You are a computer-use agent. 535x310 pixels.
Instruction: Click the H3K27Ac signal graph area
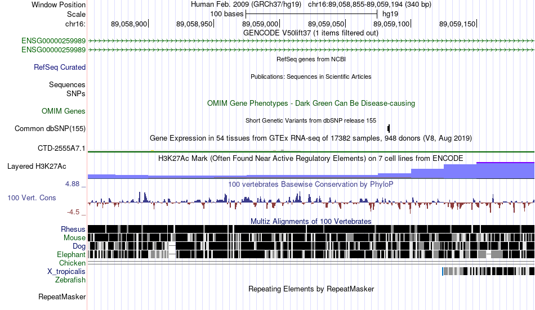tap(311, 170)
